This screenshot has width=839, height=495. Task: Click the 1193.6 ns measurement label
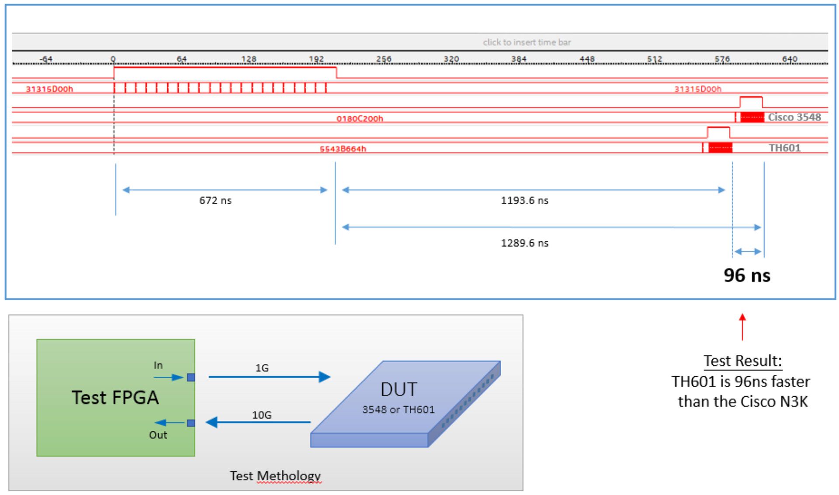[x=524, y=200]
